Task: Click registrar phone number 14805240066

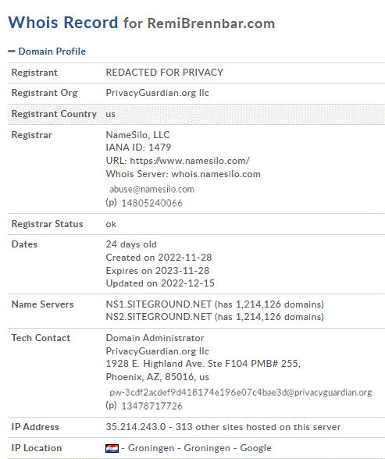Action: 152,203
